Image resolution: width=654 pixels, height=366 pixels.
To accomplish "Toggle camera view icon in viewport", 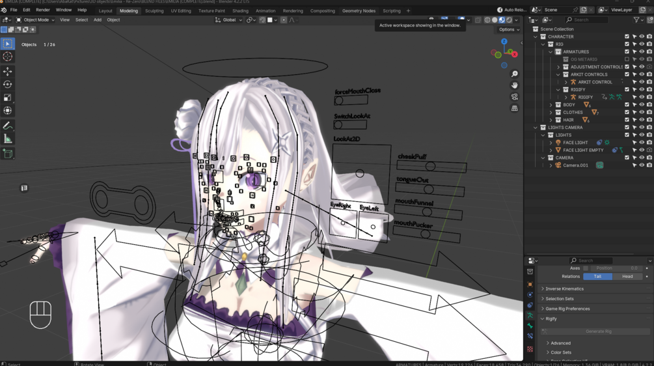I will [x=515, y=97].
